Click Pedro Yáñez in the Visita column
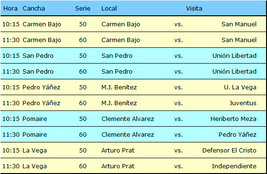Viewport: 267px width, 174px height. tap(237, 134)
